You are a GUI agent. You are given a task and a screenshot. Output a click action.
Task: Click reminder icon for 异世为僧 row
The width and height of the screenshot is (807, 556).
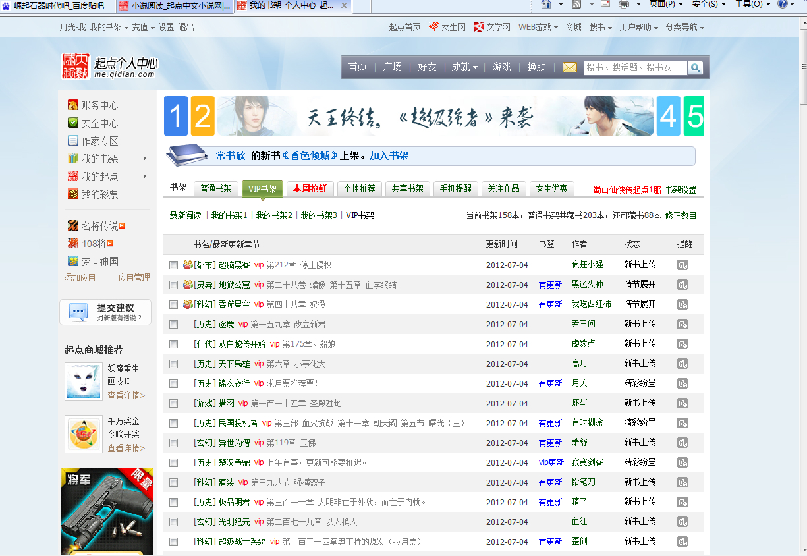click(682, 443)
